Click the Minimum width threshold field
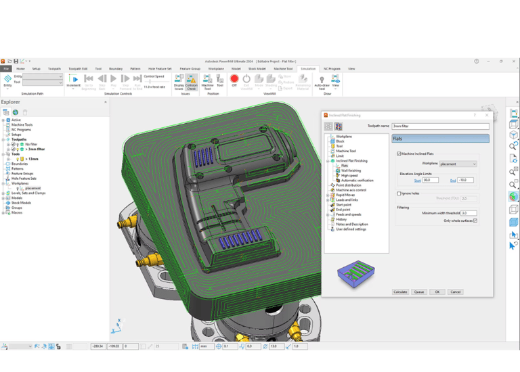This screenshot has height=372, width=520. click(x=469, y=213)
